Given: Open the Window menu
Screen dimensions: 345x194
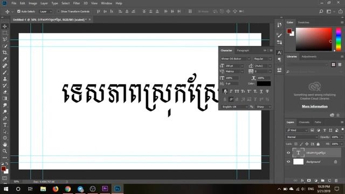Looking at the screenshot, I should pos(106,3).
